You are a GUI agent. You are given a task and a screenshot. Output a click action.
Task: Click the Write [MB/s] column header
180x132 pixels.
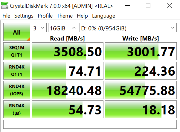[x=141, y=38]
